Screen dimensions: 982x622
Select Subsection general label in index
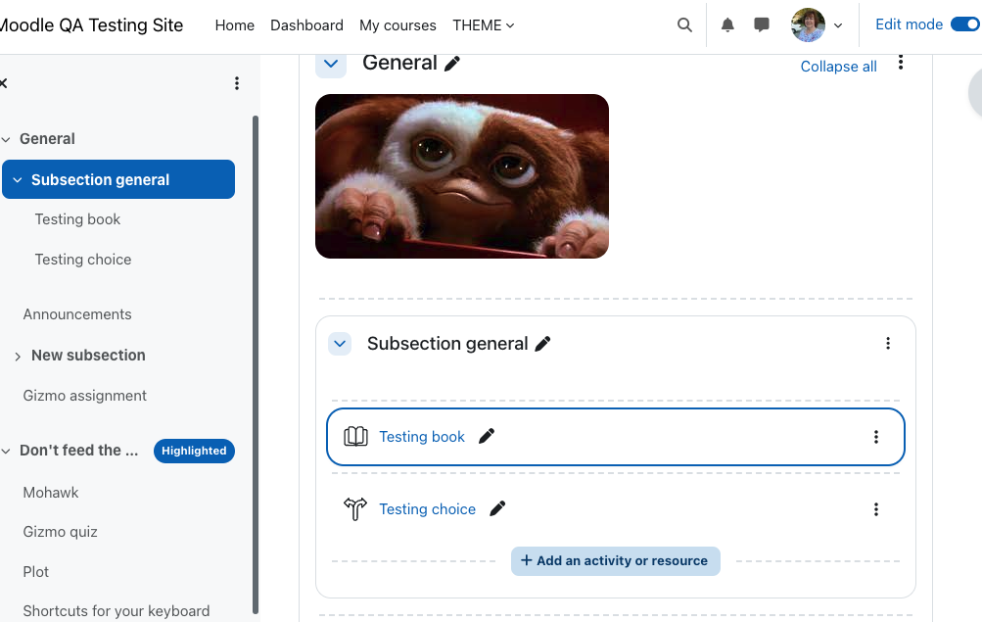(100, 180)
